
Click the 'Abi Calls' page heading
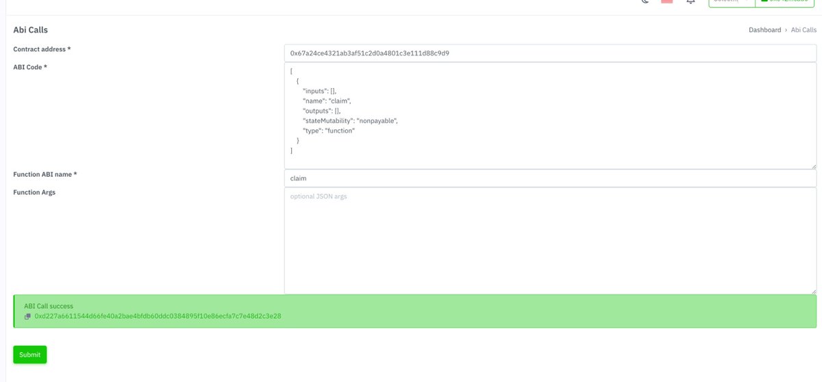coord(30,30)
